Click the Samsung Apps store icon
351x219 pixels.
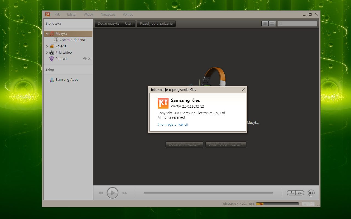click(x=52, y=80)
